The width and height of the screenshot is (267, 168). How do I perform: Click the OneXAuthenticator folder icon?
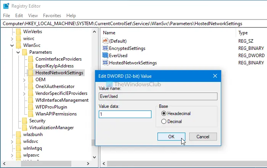click(x=31, y=86)
